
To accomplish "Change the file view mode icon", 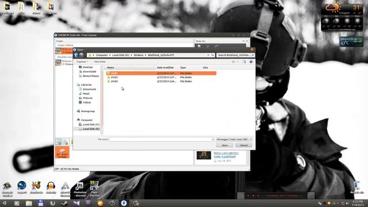I will 233,62.
